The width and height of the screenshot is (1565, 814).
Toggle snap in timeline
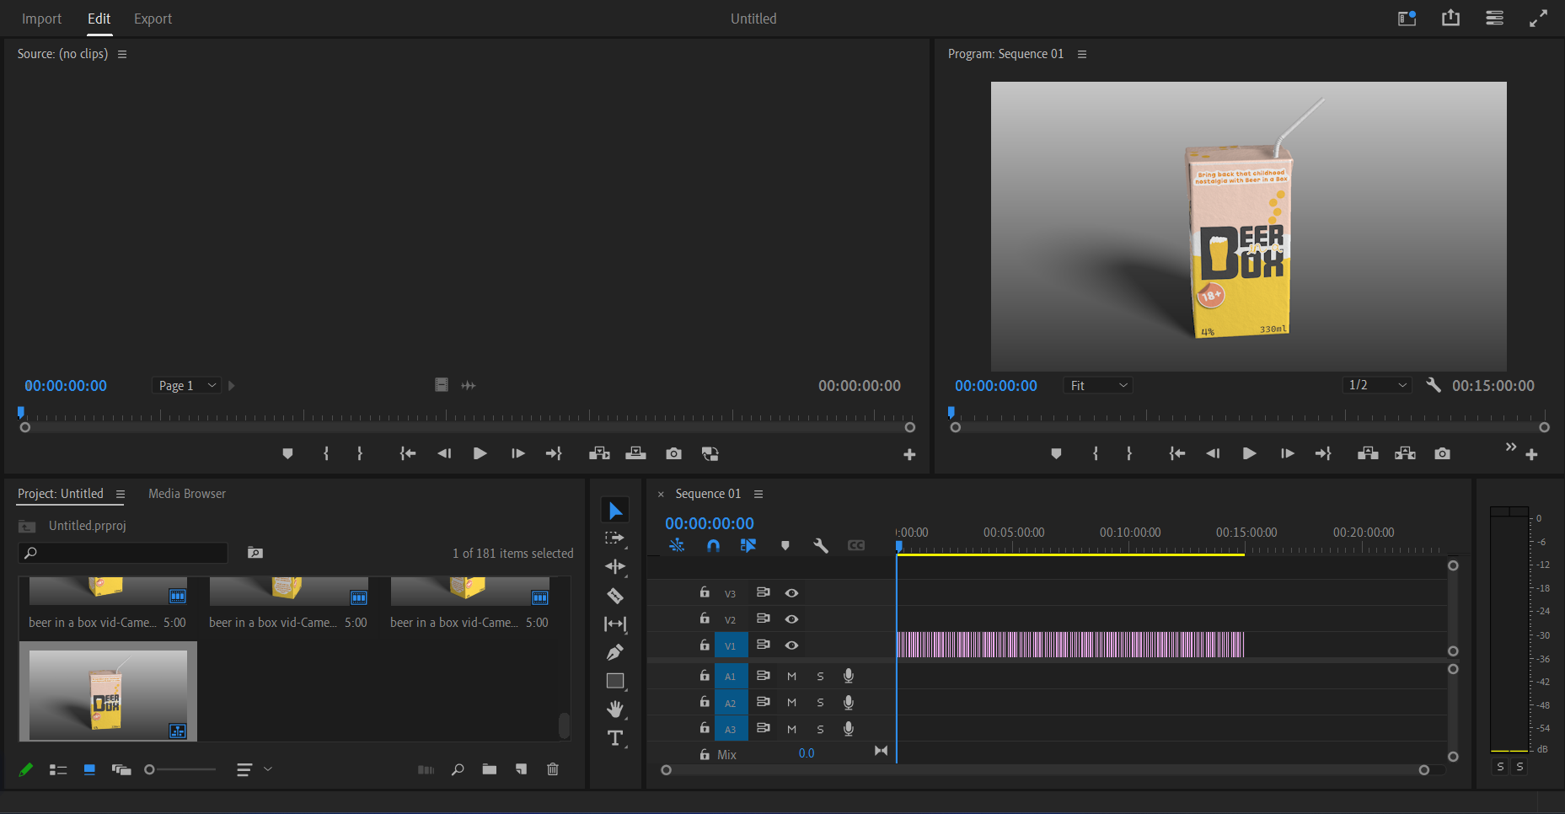(x=713, y=546)
